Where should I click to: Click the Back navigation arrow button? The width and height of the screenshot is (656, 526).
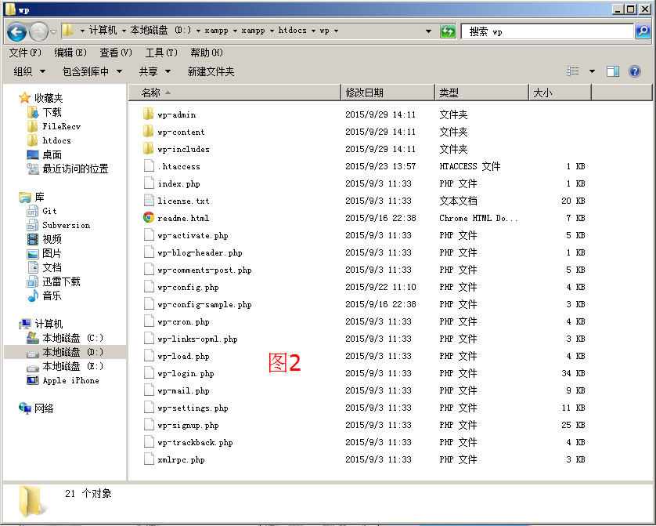pyautogui.click(x=16, y=31)
